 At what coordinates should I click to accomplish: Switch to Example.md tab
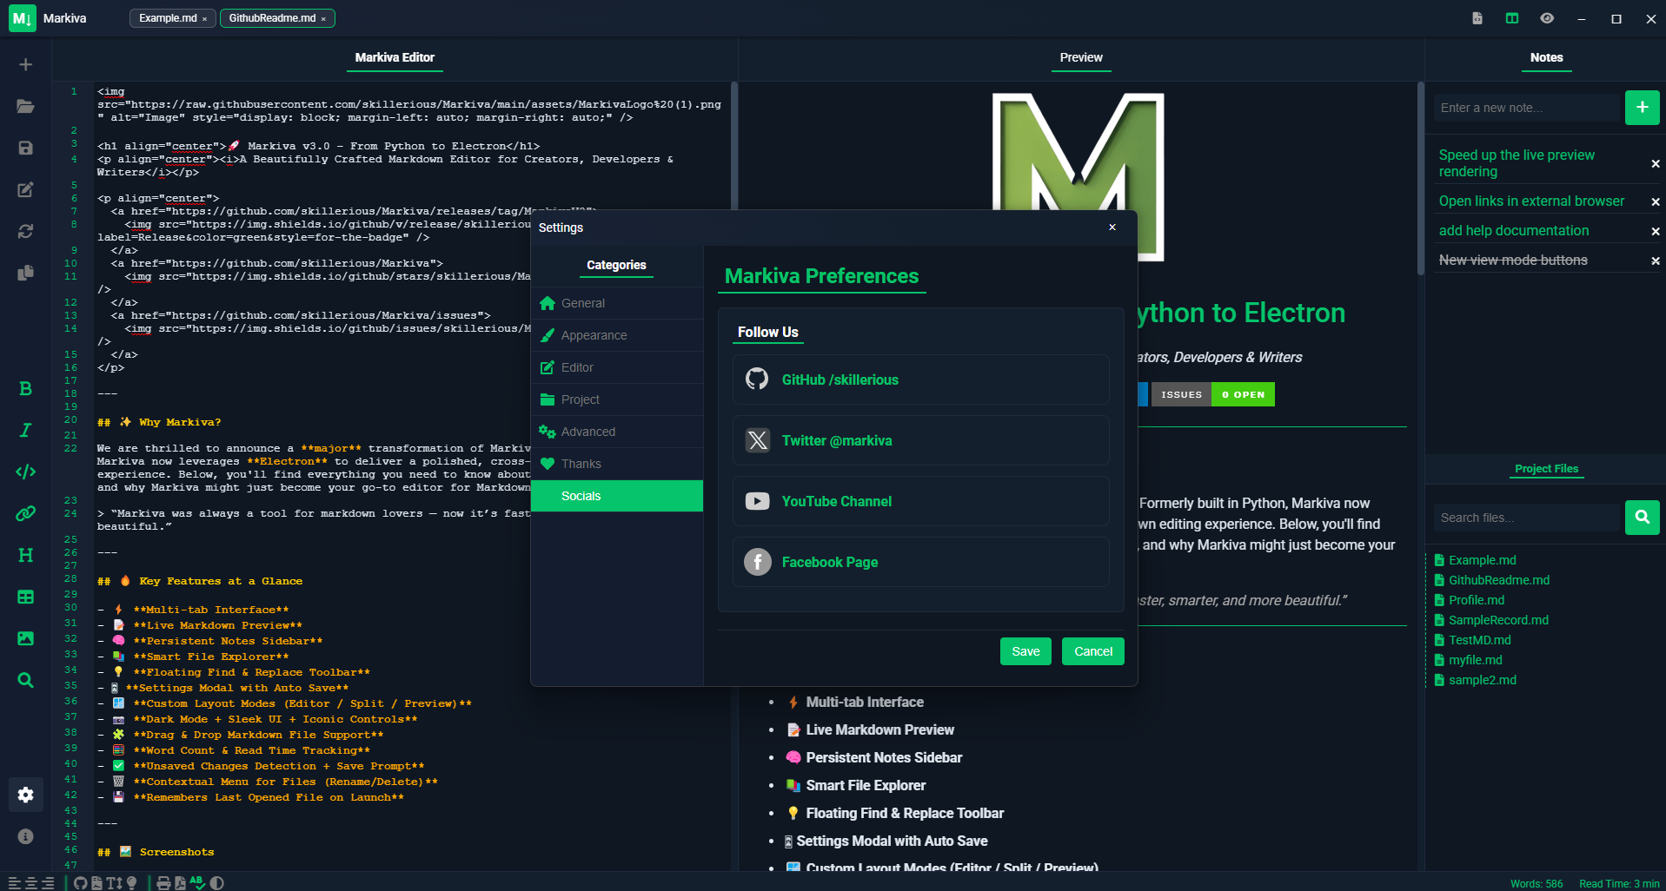pyautogui.click(x=168, y=18)
